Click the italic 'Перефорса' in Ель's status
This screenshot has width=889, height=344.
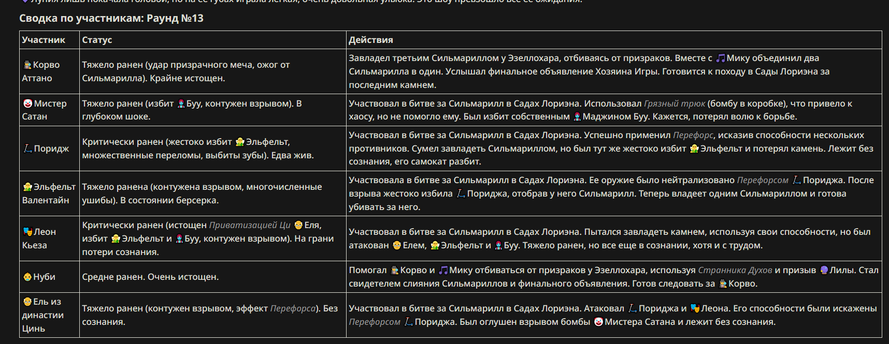point(293,308)
